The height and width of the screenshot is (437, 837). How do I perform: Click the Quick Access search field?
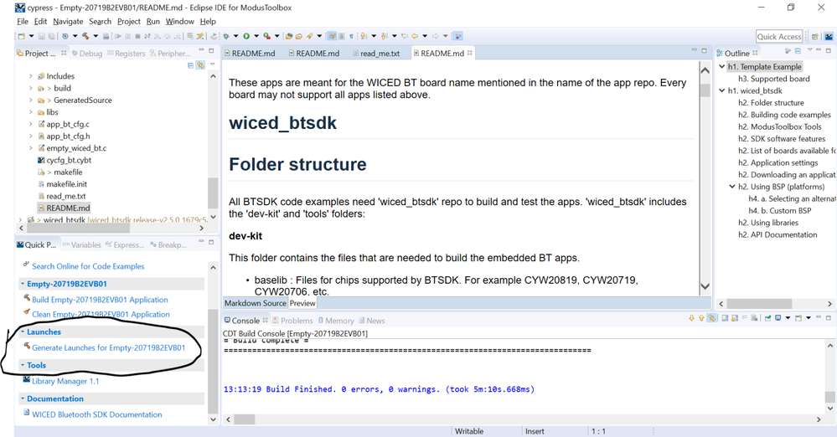(x=779, y=36)
